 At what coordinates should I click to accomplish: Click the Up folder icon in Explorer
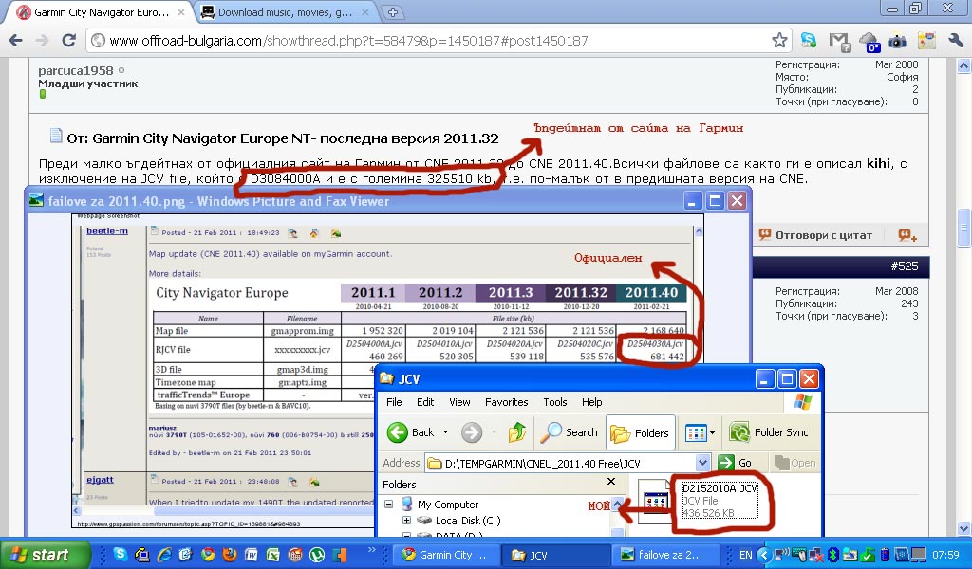tap(517, 432)
